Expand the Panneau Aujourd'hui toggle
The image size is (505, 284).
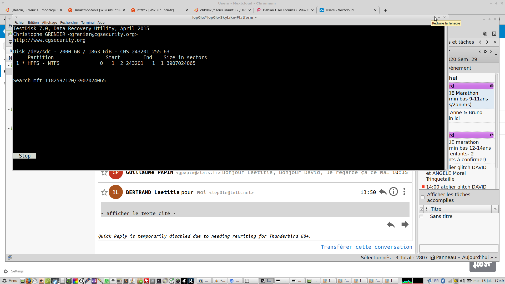pyautogui.click(x=496, y=258)
